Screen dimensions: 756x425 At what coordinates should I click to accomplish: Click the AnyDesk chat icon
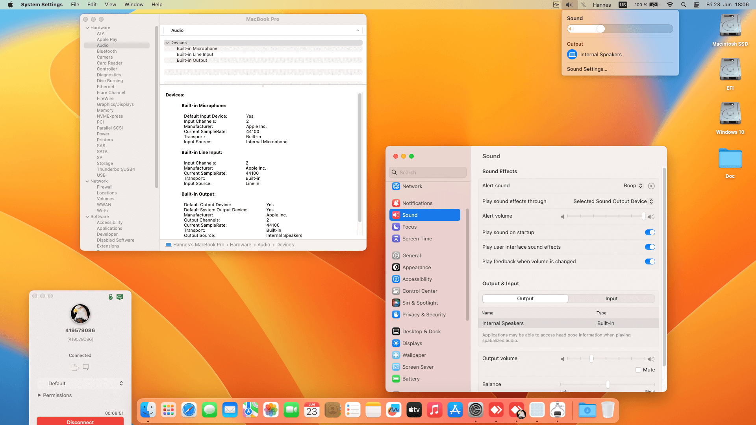coord(86,367)
